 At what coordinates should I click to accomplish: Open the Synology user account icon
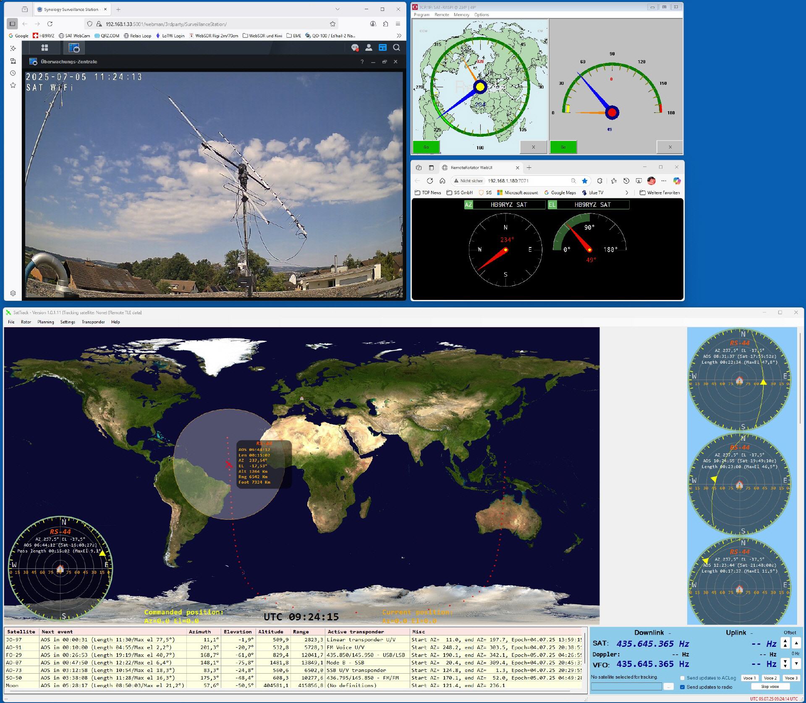pos(369,48)
